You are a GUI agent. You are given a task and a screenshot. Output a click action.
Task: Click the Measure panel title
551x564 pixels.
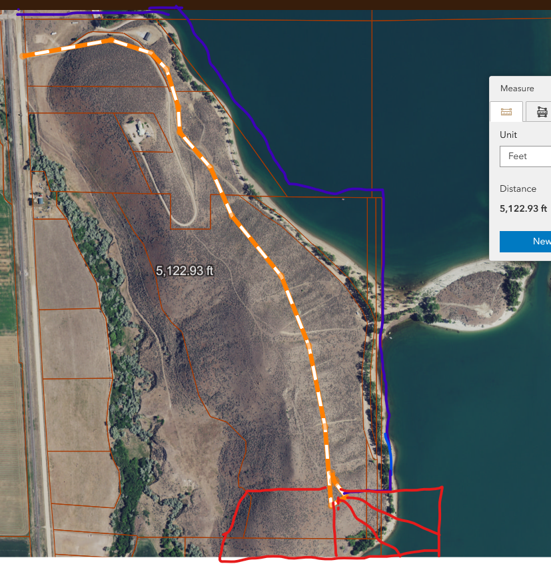[517, 89]
